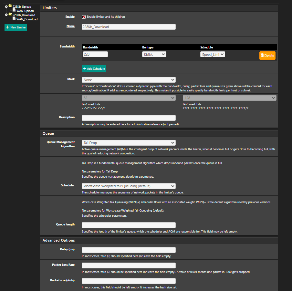The image size is (292, 291).
Task: Focus the Packet Loss Rate field
Action: (x=129, y=265)
